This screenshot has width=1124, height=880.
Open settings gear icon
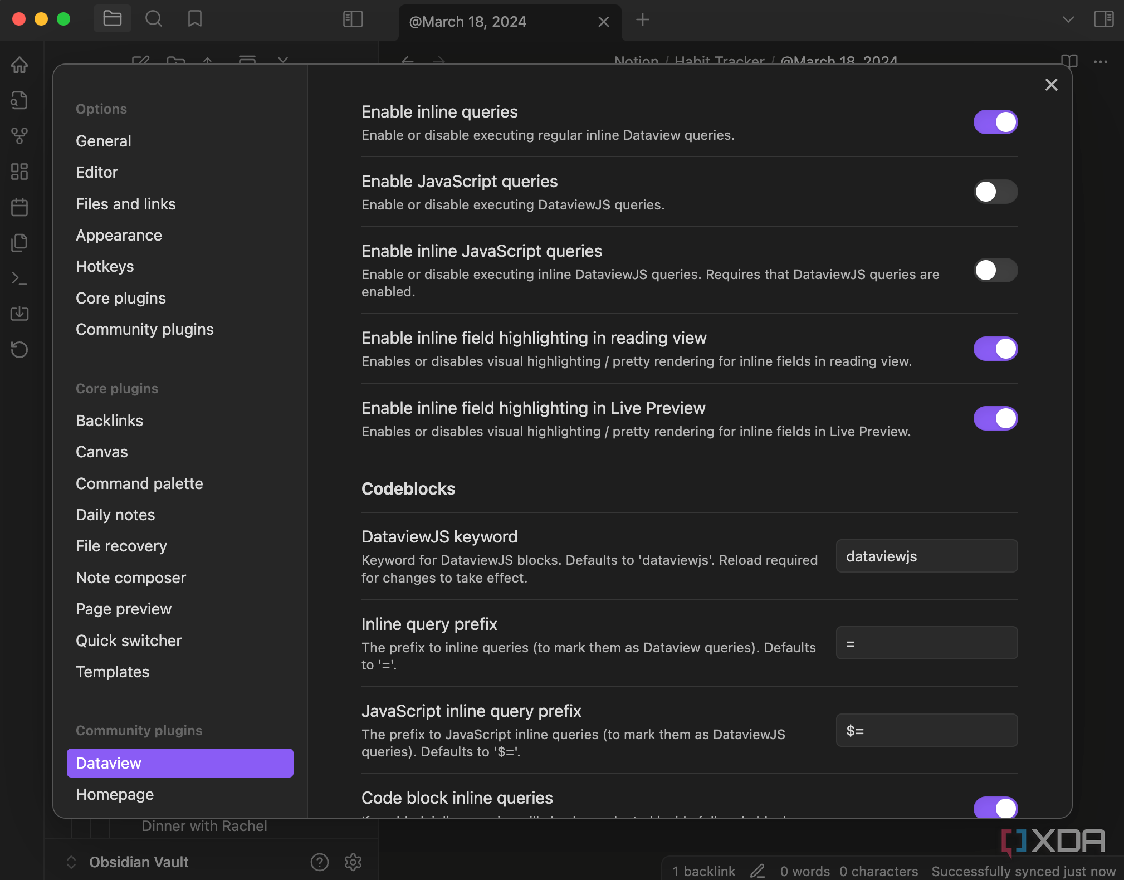coord(353,862)
